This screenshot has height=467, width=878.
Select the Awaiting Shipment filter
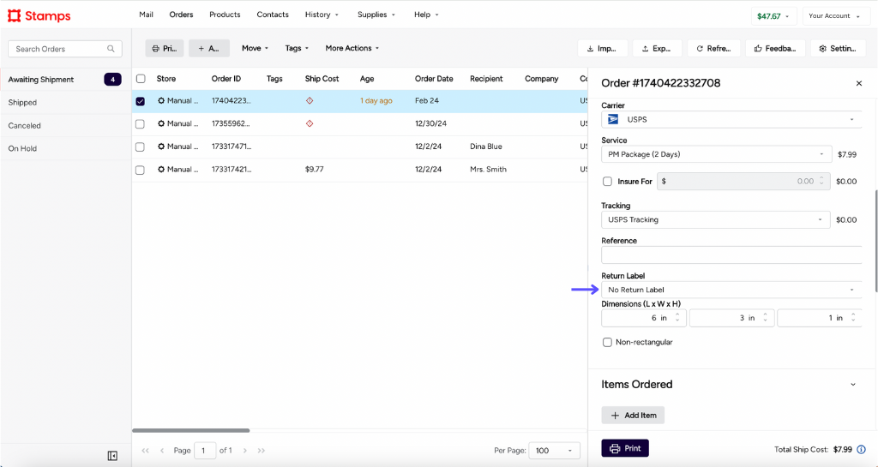pos(65,80)
